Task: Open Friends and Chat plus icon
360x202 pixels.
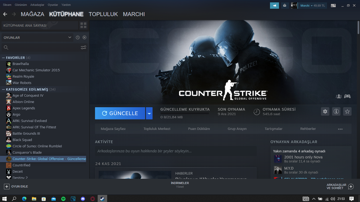Action: tap(351, 186)
